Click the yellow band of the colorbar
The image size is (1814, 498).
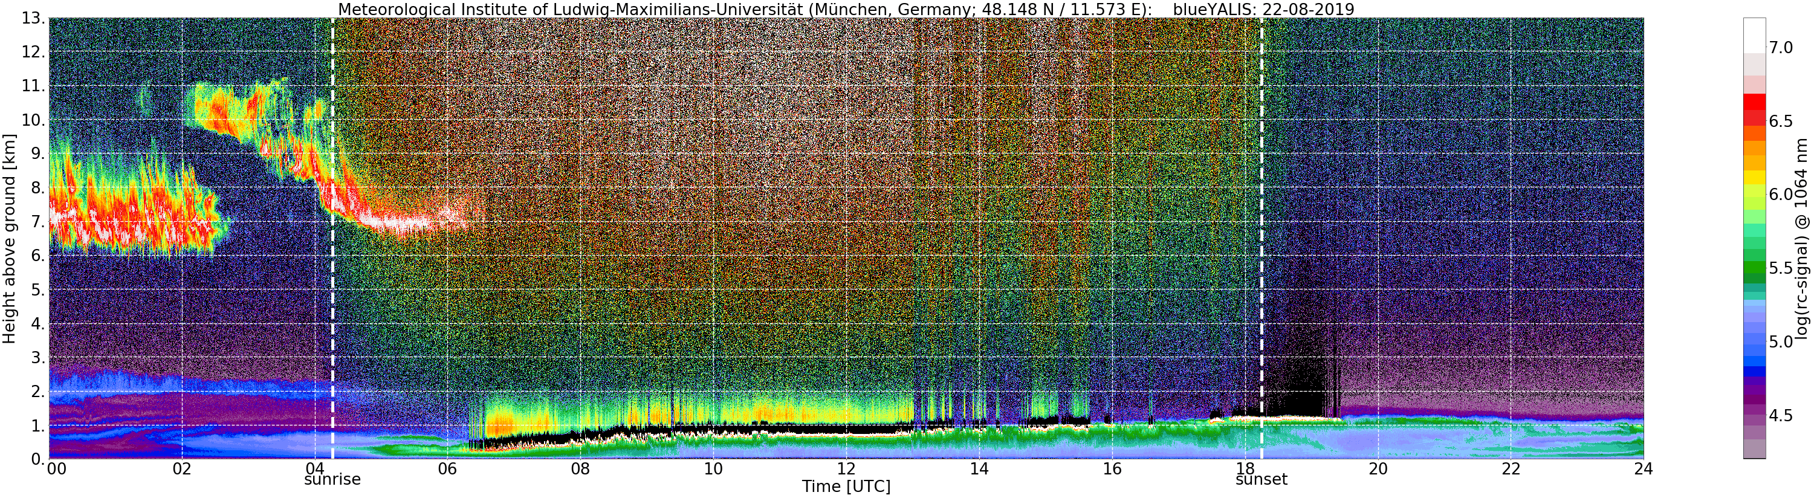coord(1754,178)
